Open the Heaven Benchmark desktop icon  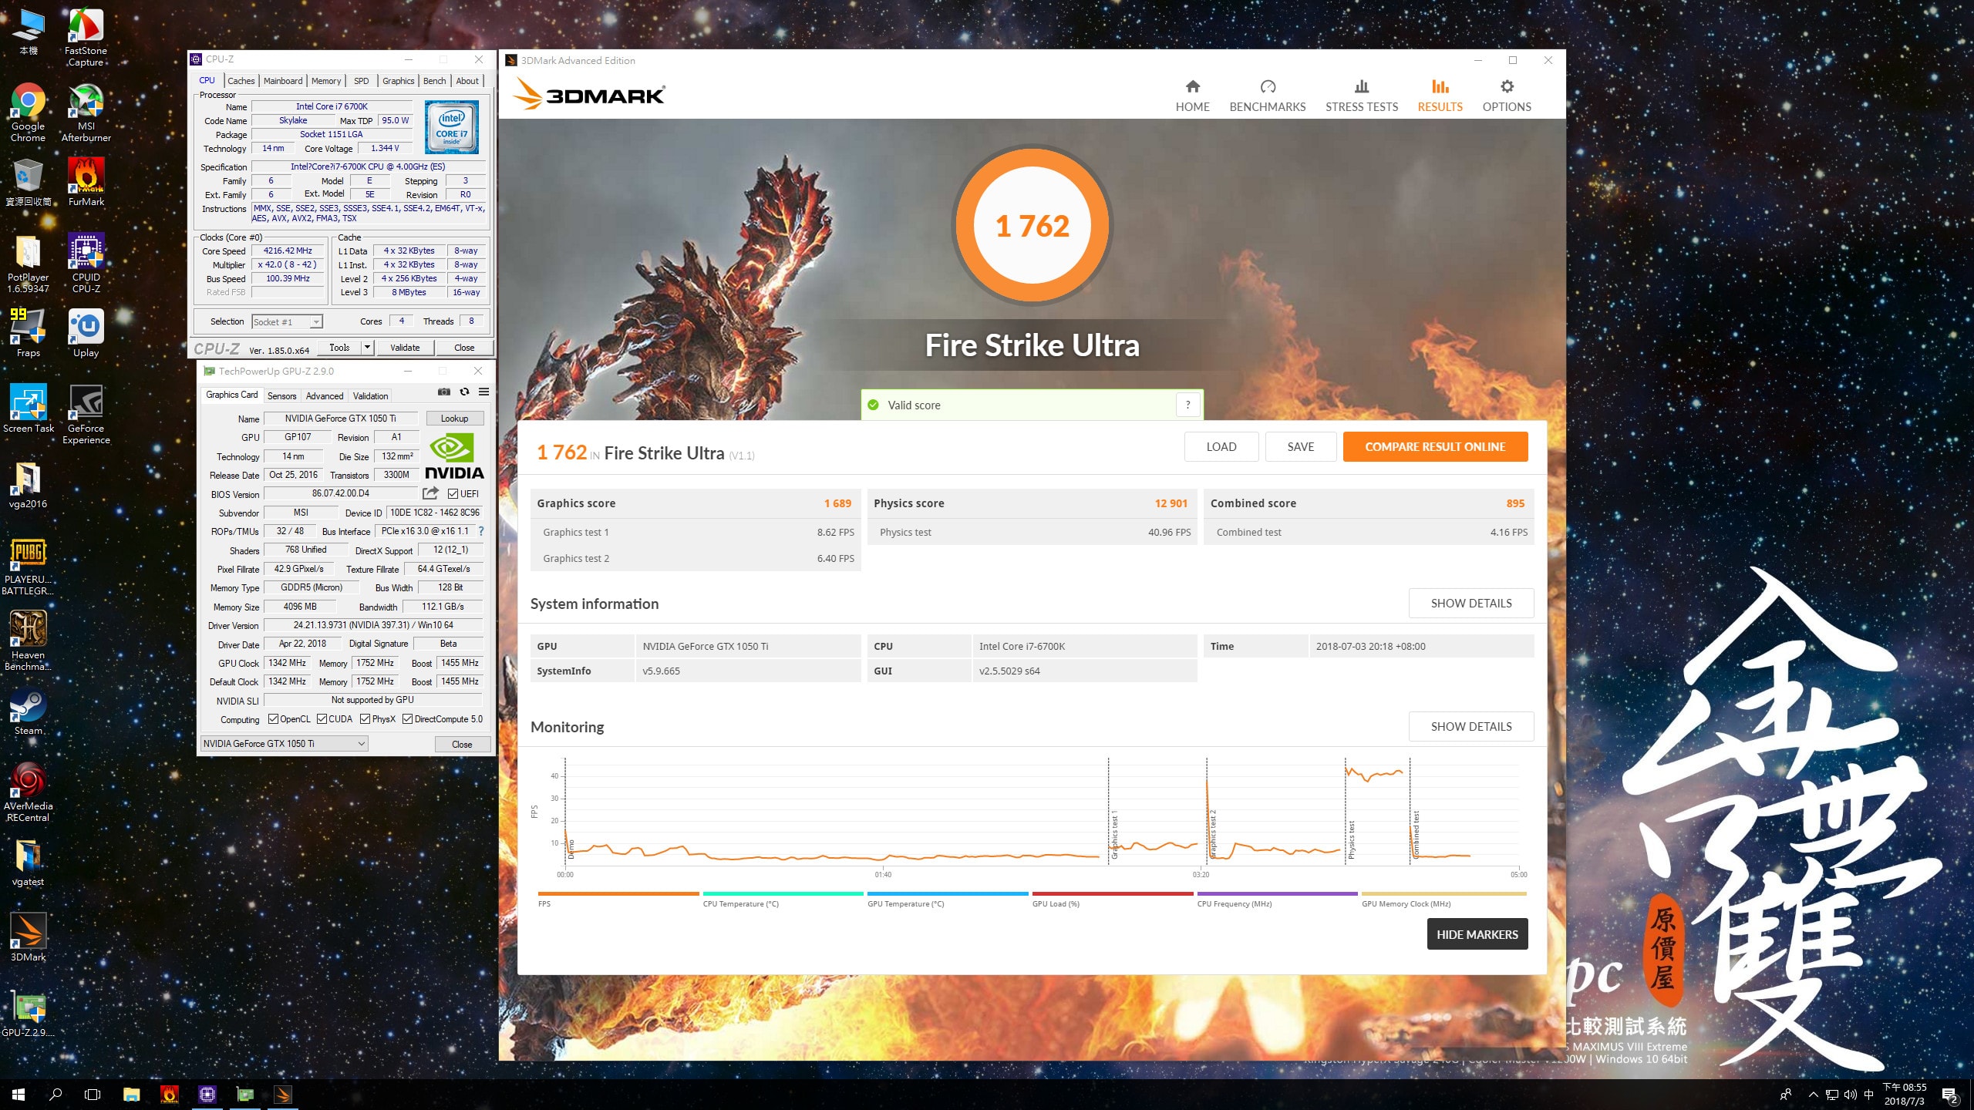pos(28,641)
